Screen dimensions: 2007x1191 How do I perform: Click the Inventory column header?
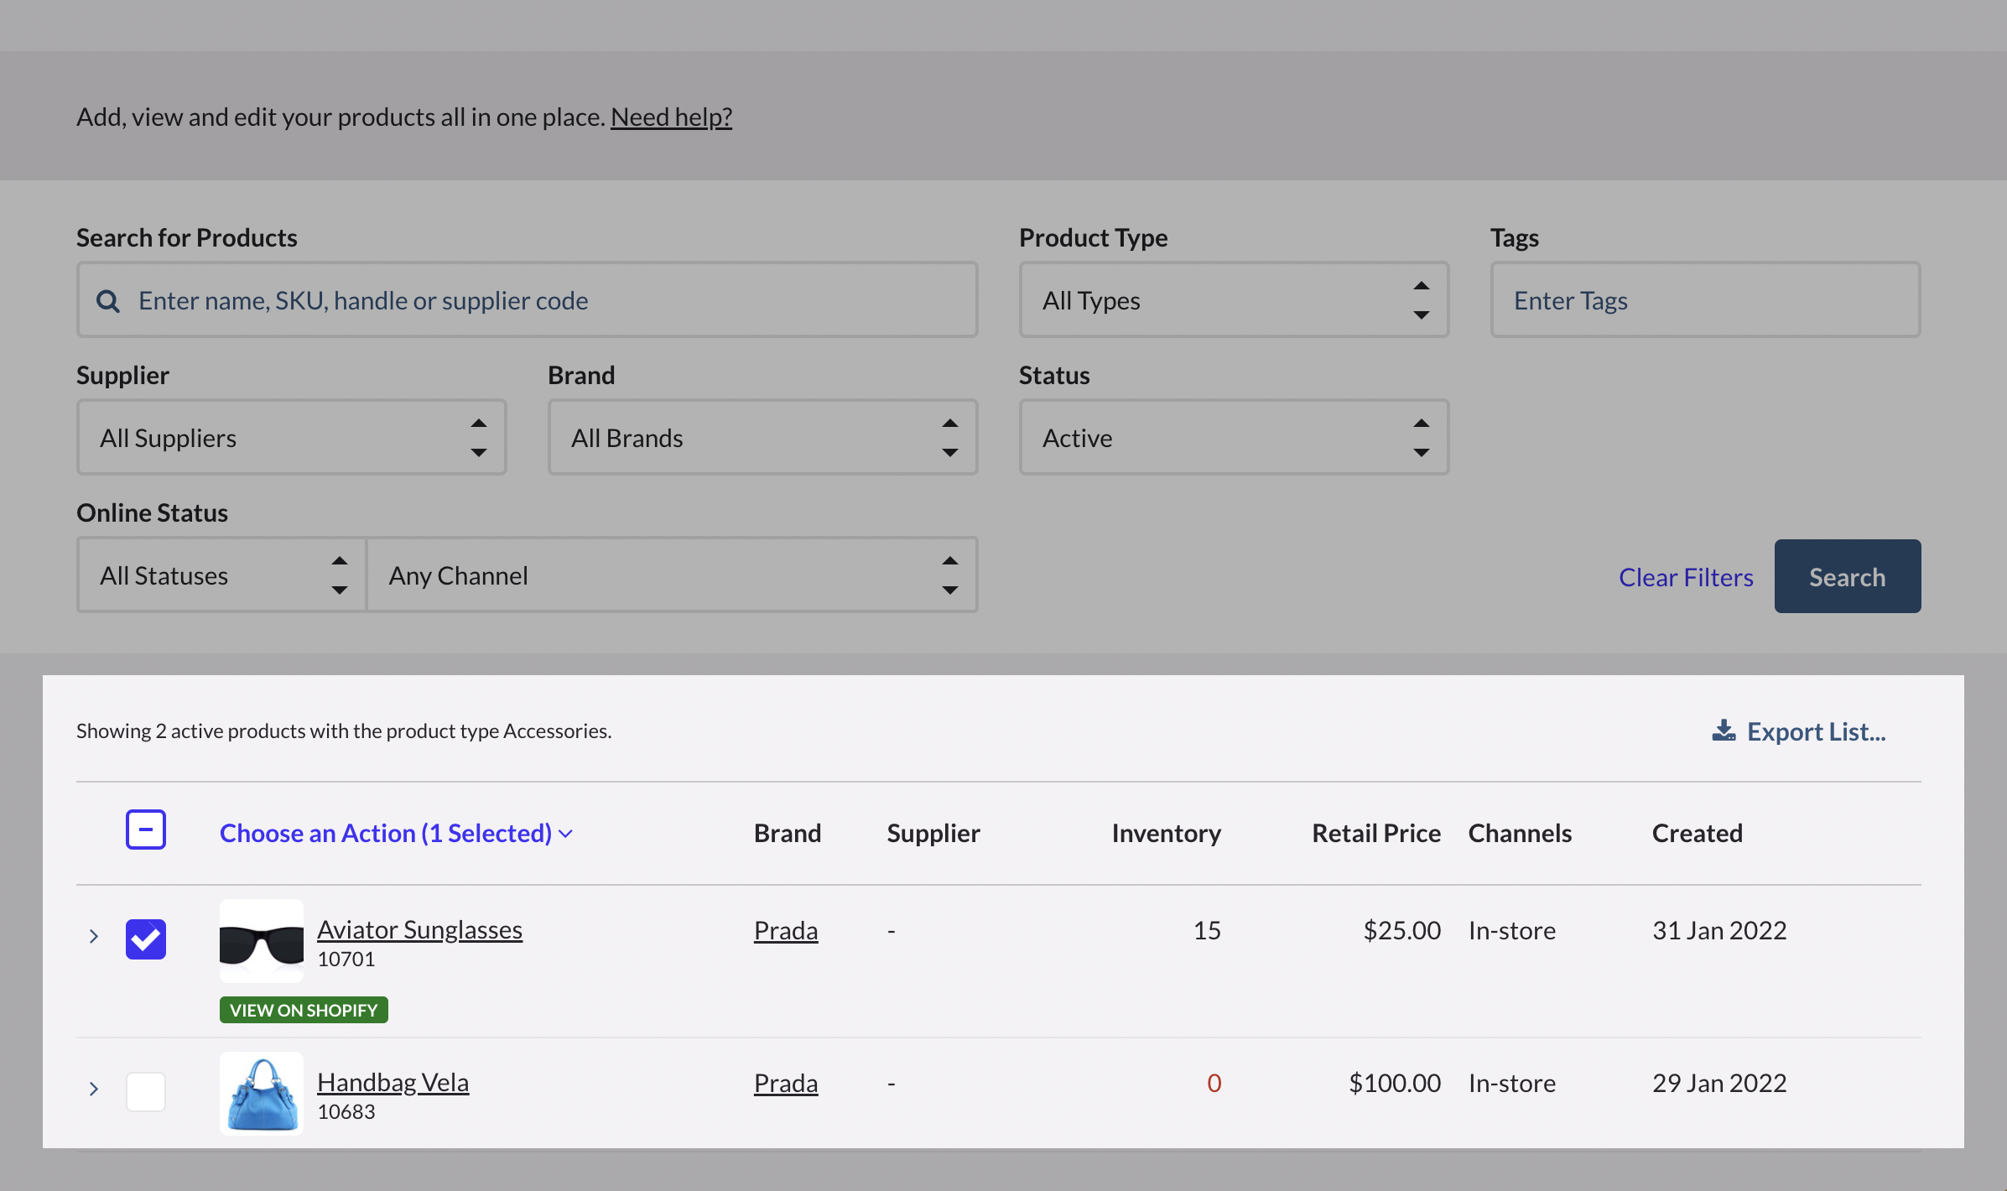tap(1166, 833)
